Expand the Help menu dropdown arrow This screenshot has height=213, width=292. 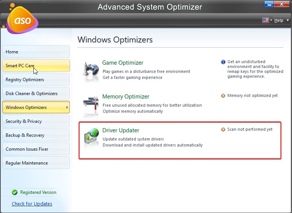pyautogui.click(x=287, y=20)
